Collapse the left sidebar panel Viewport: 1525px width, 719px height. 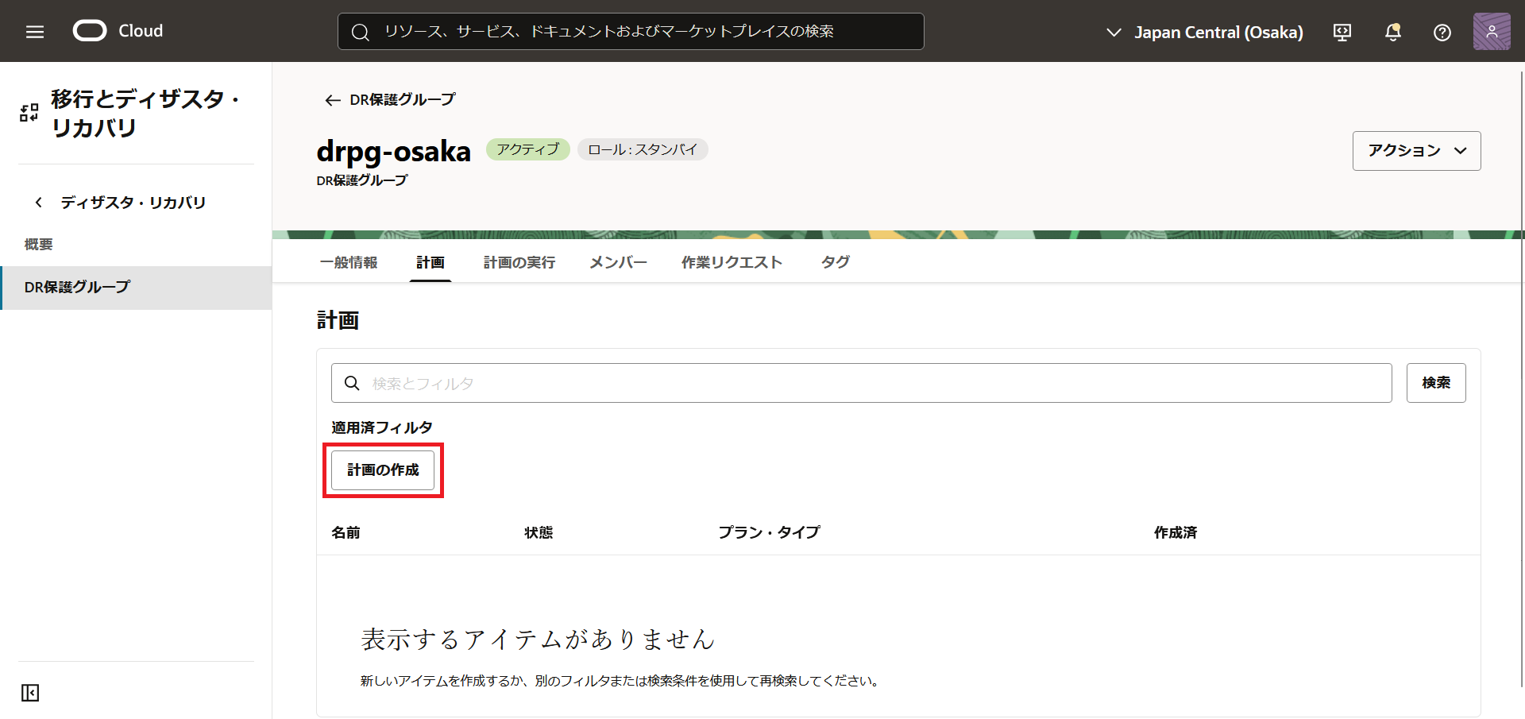click(x=29, y=692)
